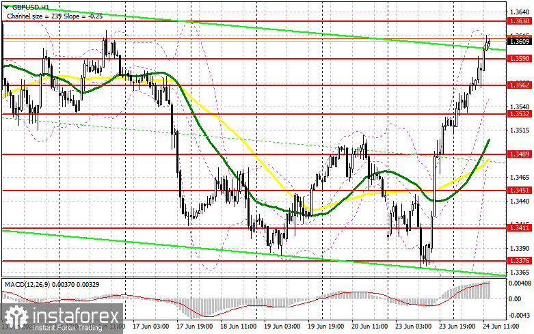
Task: Select the 1.3630 resistance level label
Action: click(519, 21)
